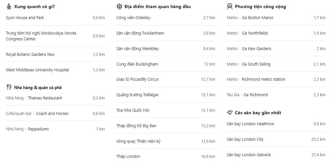Screen dimensions: 334x162
Task: Open Tháp đồng hồ Big Ben entry
Action: (x=166, y=126)
